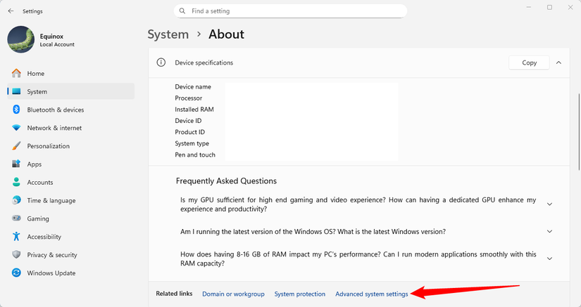Click the Windows Update icon
Screen dimensions: 581x307
point(16,273)
